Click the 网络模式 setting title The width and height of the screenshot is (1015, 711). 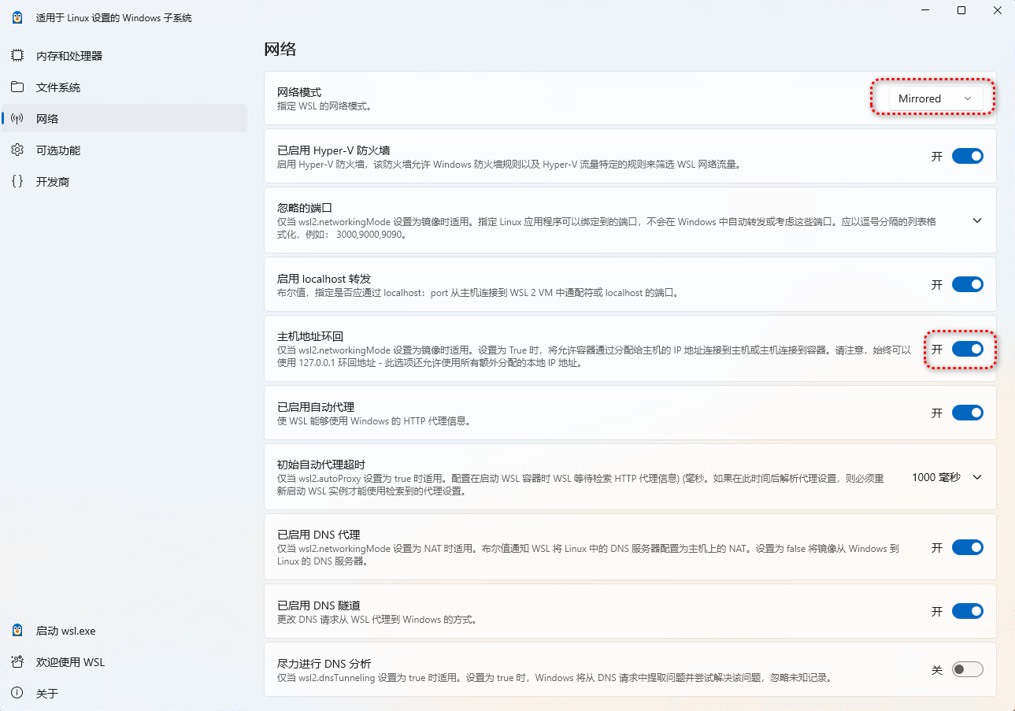coord(299,92)
